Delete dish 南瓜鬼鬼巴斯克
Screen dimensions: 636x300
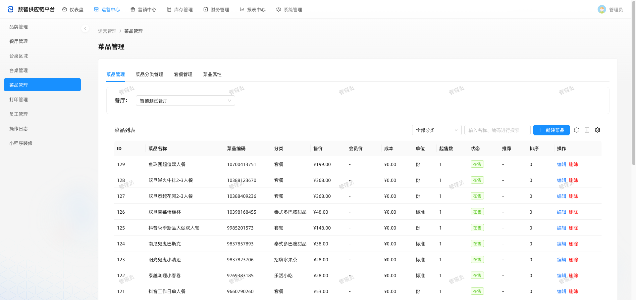pos(573,244)
